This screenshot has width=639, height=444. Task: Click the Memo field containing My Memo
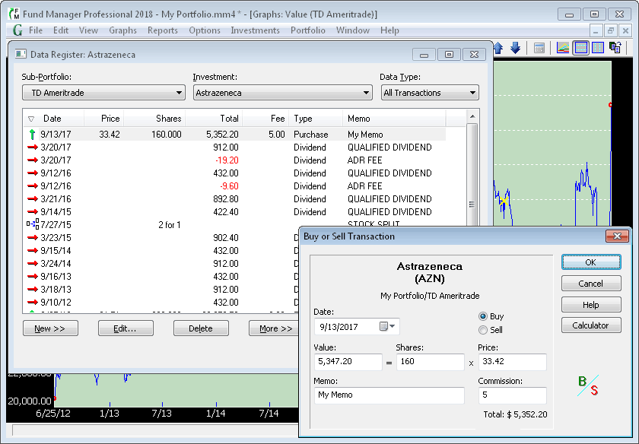pos(389,395)
